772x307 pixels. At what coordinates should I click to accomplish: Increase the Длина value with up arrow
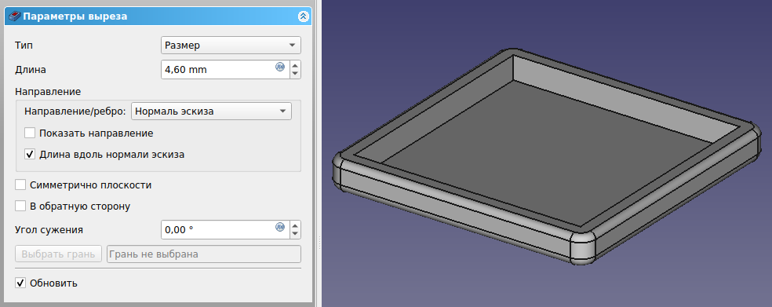[295, 65]
